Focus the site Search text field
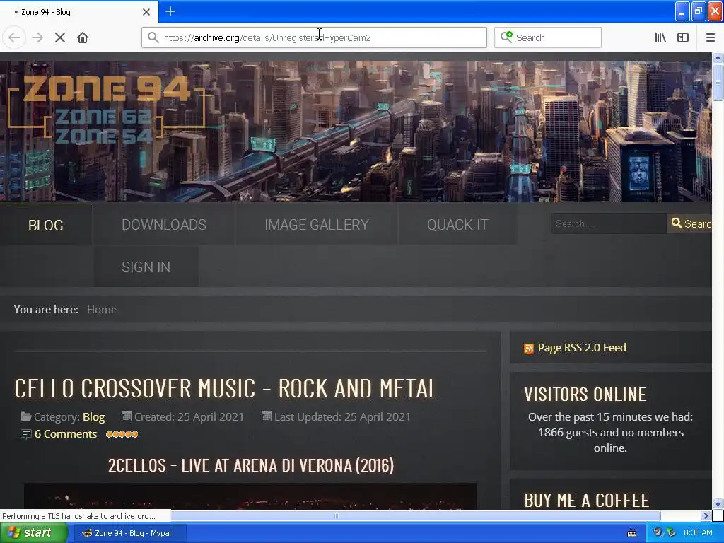This screenshot has height=543, width=724. pyautogui.click(x=609, y=223)
